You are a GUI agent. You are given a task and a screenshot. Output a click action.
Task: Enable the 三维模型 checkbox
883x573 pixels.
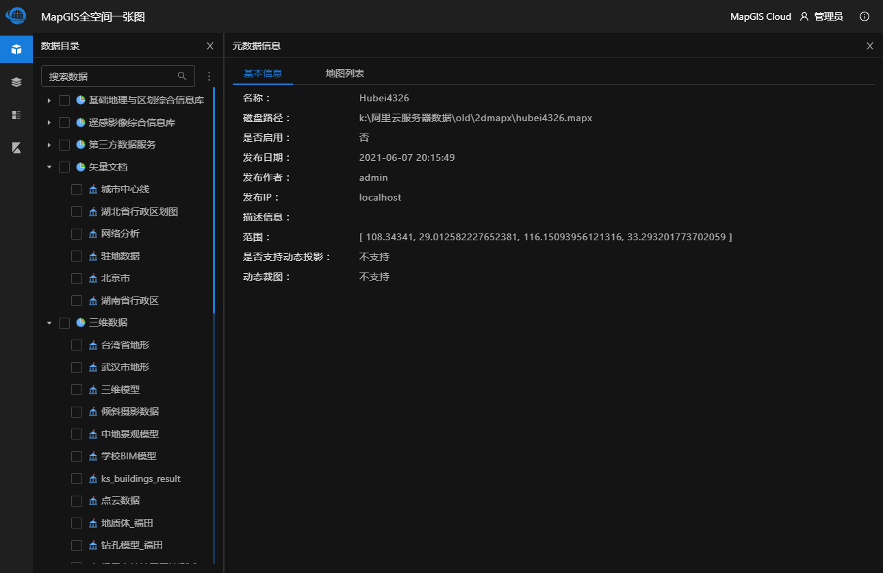[77, 390]
